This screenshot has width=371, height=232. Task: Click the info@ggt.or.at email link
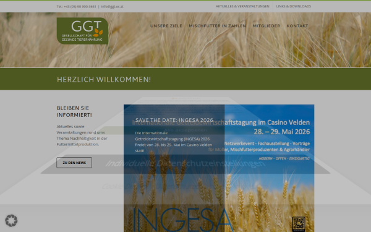point(112,7)
